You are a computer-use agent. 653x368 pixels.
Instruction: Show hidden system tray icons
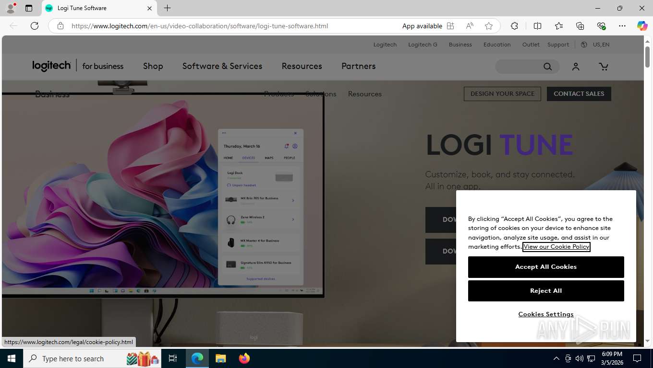click(556, 358)
